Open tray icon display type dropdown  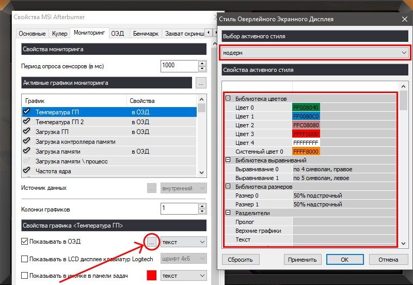tap(184, 276)
